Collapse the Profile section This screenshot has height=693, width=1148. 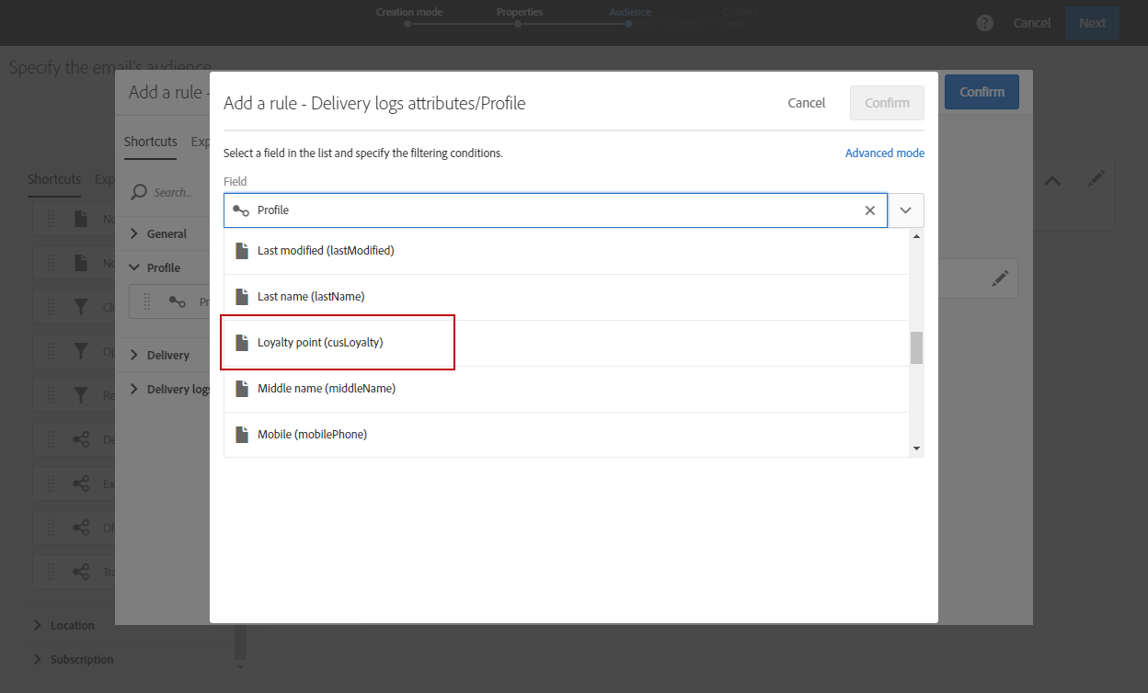tap(134, 267)
